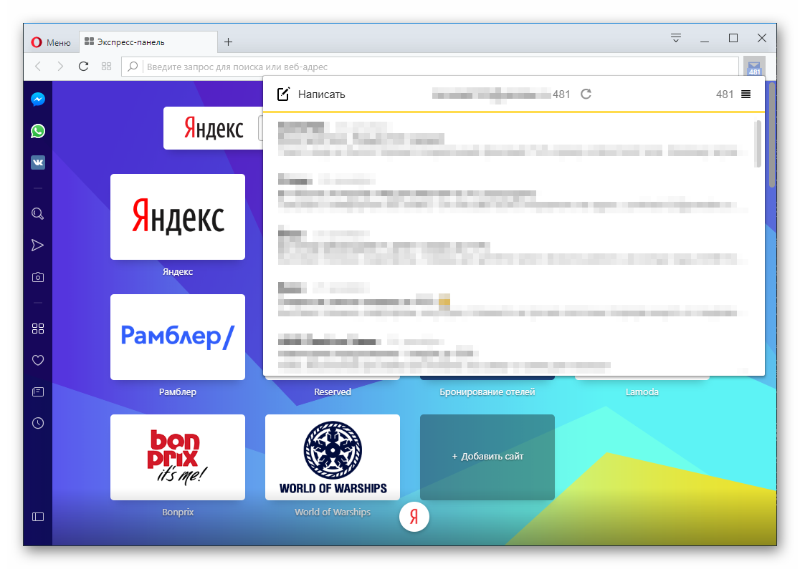Click Написать to compose a message

click(311, 94)
